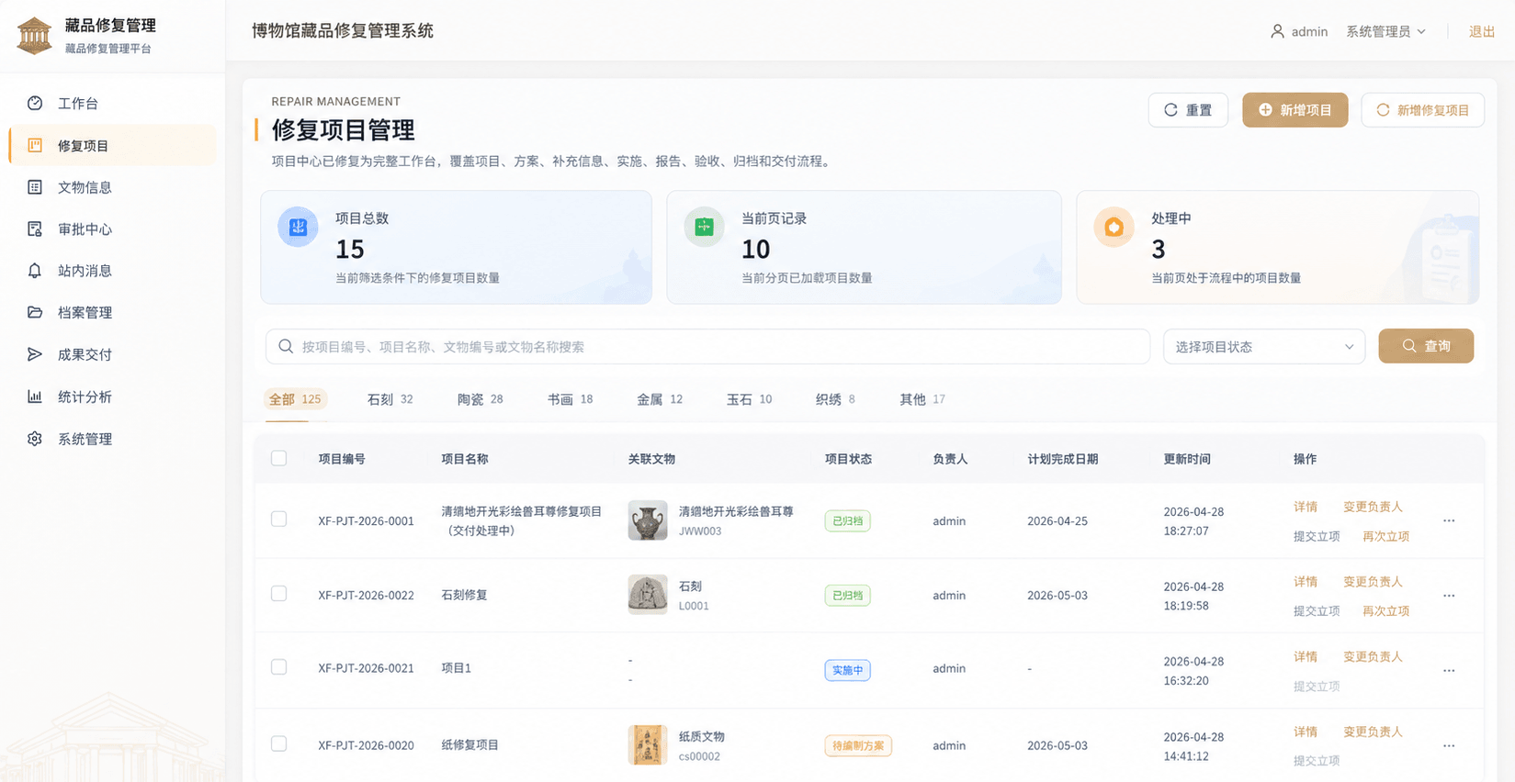Image resolution: width=1515 pixels, height=782 pixels.
Task: Open more actions for XF-PJT-2026-0001
Action: click(x=1449, y=520)
